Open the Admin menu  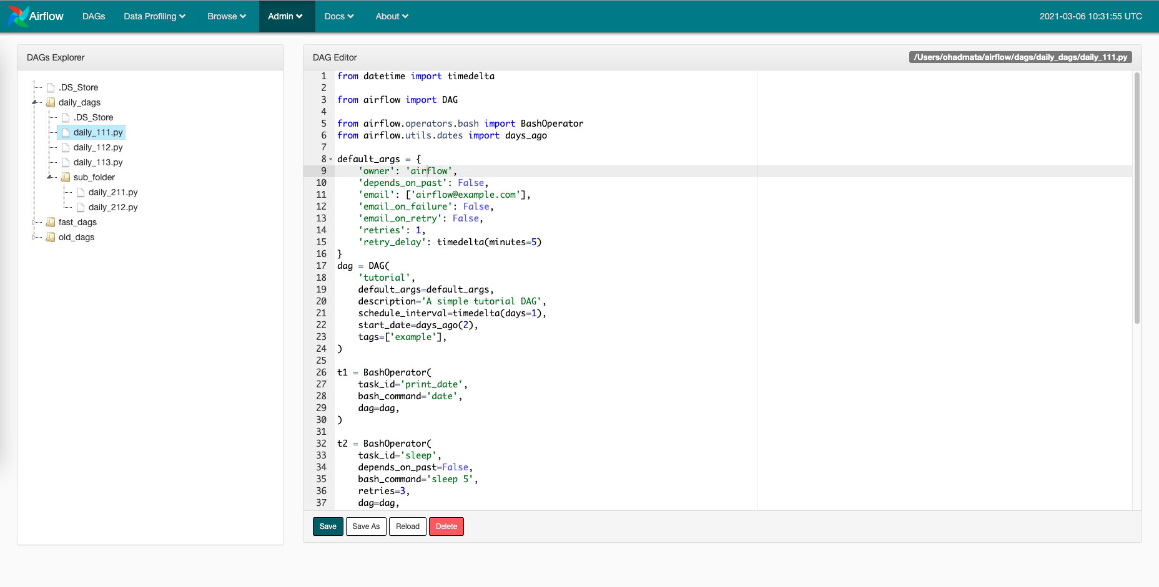286,16
